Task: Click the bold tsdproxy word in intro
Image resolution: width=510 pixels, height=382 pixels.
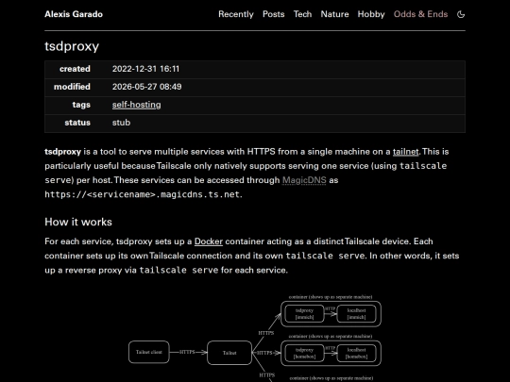Action: coord(62,152)
